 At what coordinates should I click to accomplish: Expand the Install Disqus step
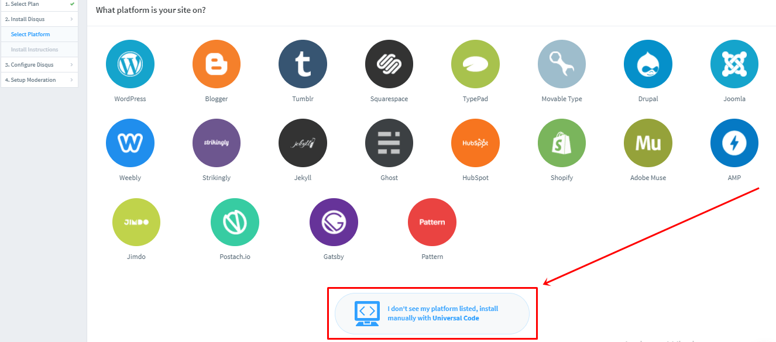coord(39,19)
